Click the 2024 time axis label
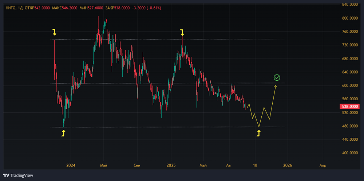The height and width of the screenshot is (181, 364). pyautogui.click(x=71, y=165)
